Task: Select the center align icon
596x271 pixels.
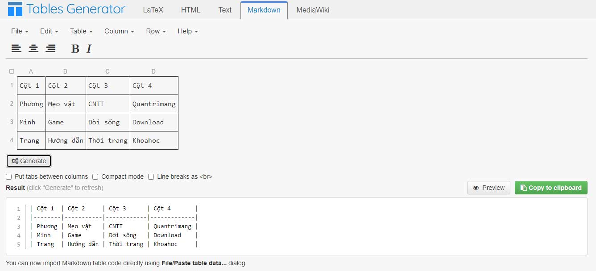Action: 33,48
